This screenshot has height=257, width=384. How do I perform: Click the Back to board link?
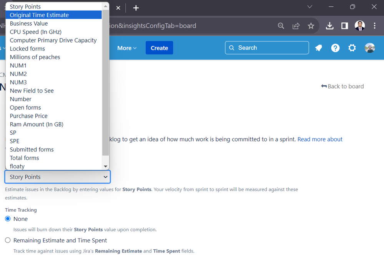click(x=342, y=86)
